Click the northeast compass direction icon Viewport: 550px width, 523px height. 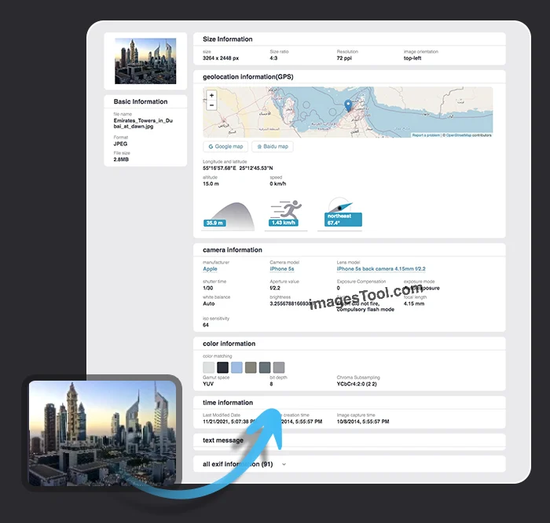click(x=343, y=218)
